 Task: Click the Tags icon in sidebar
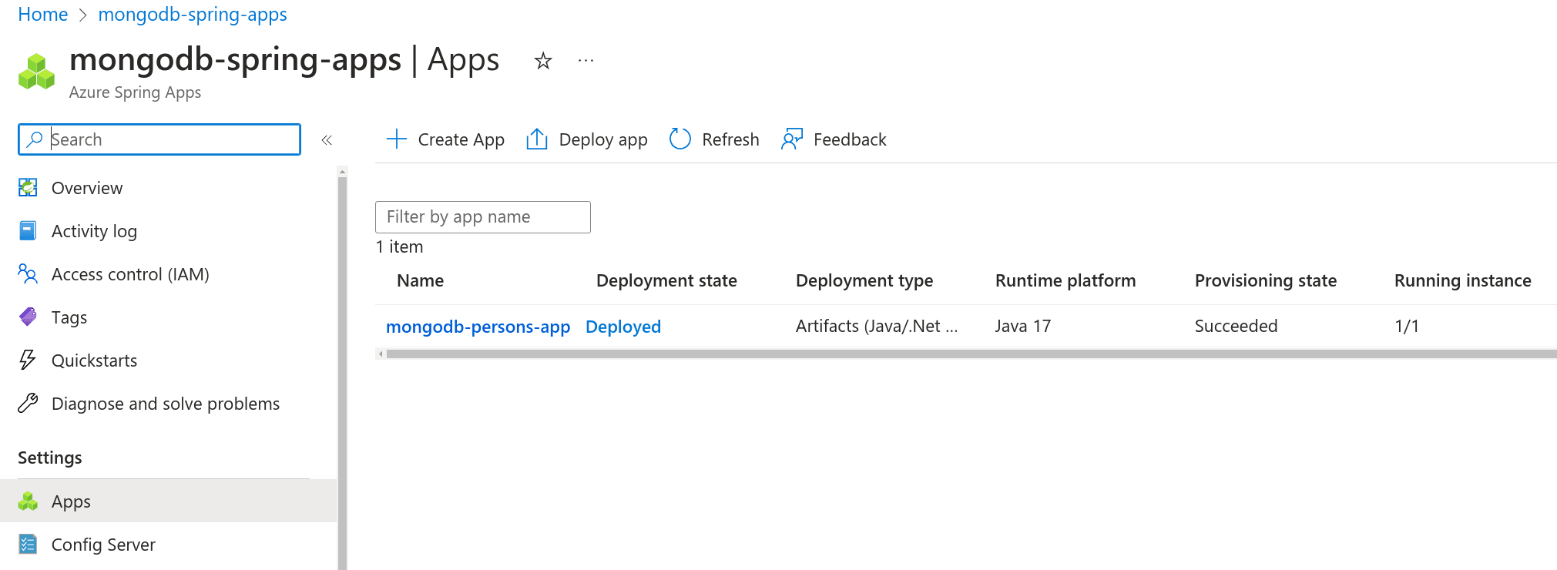pos(28,317)
